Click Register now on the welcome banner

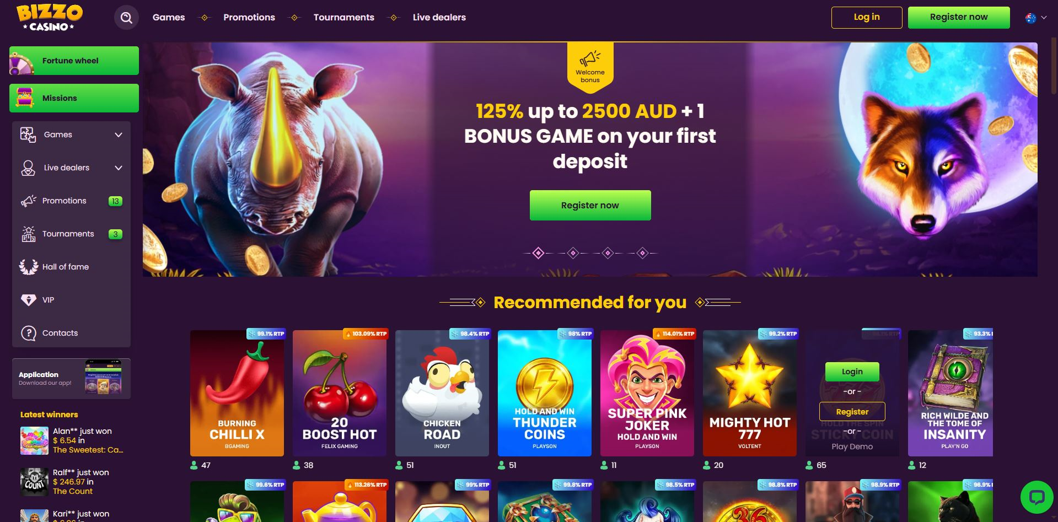590,205
